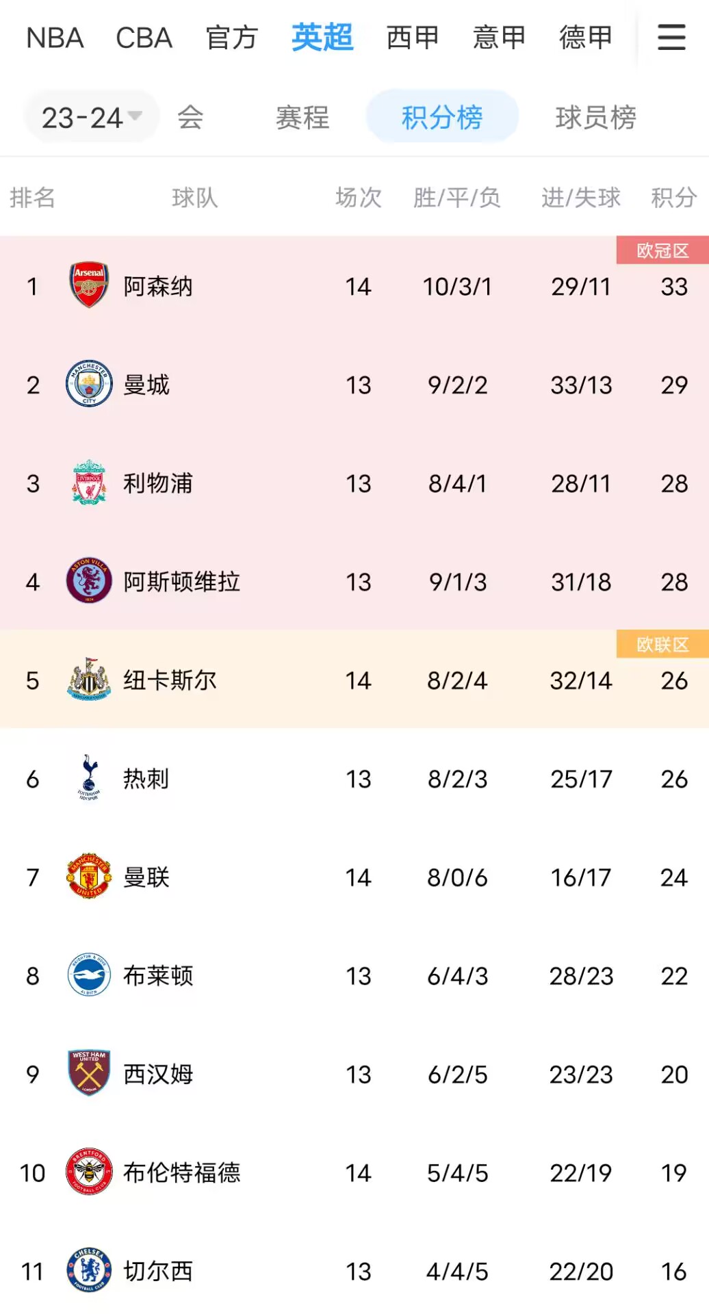Click the Manchester City club crest
709x1314 pixels.
click(89, 384)
